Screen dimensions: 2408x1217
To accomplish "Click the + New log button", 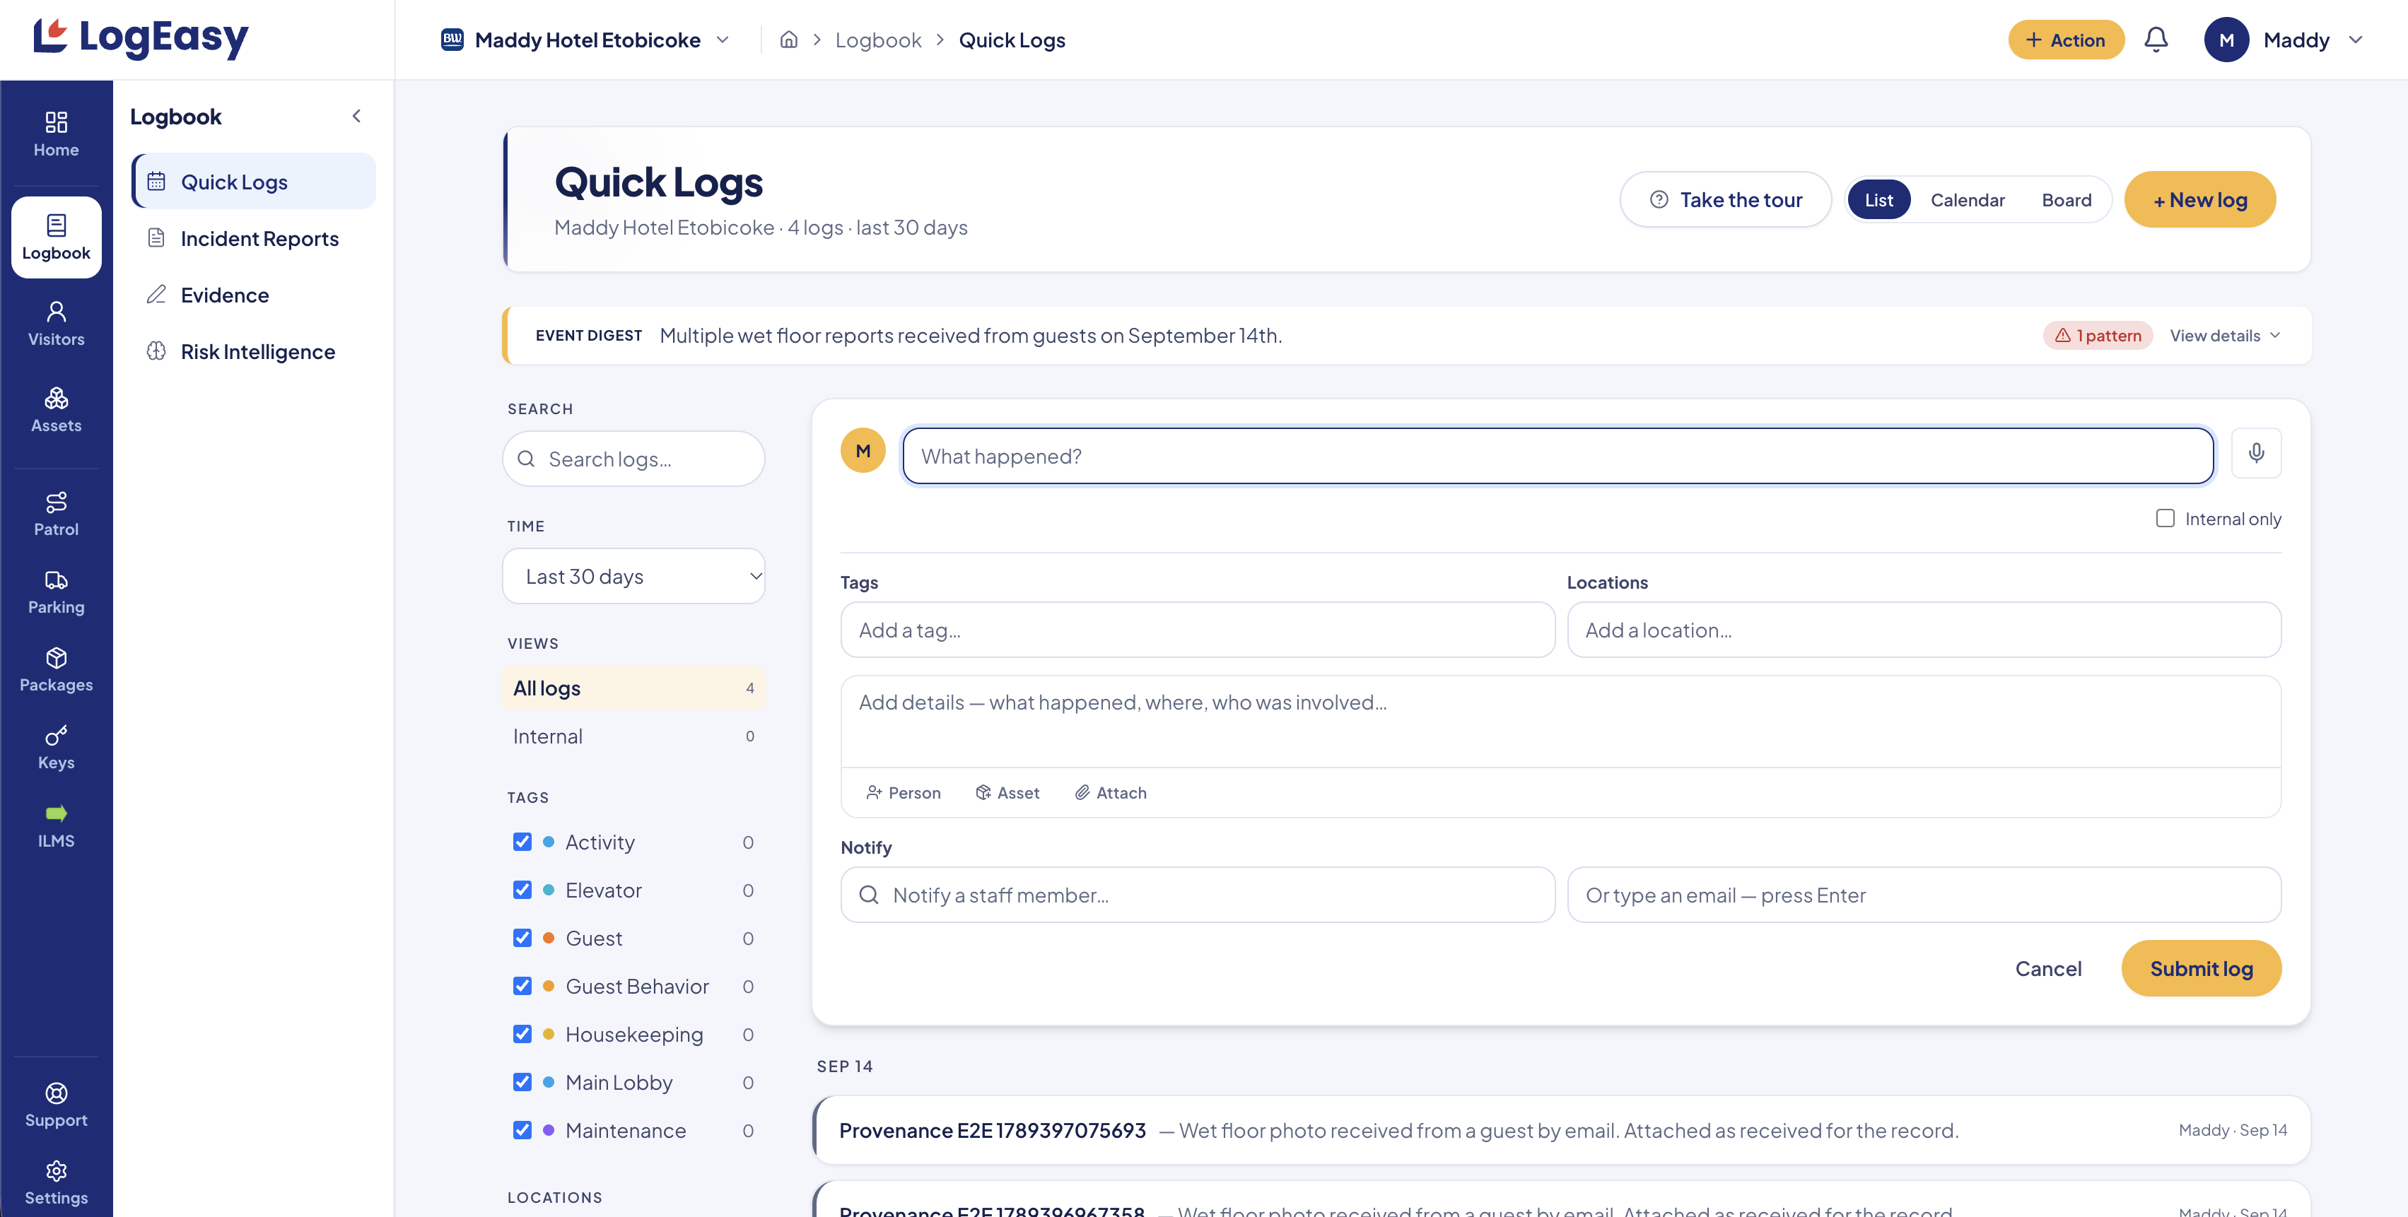I will (x=2199, y=200).
